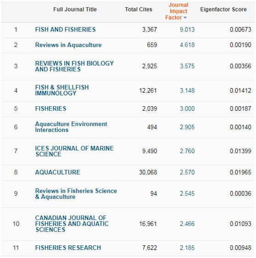256x258 pixels.
Task: Click impact factor 2.570 for AQUACULTURE
Action: (187, 172)
